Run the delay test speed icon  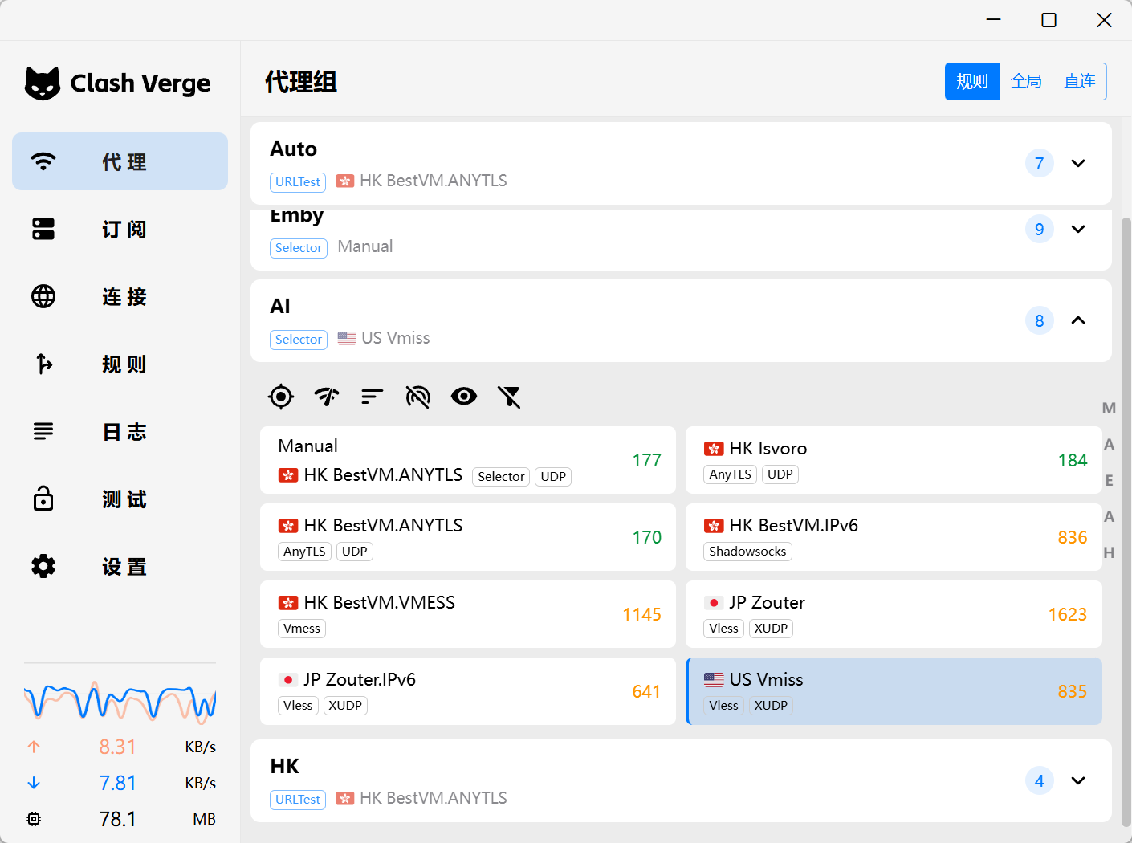327,396
